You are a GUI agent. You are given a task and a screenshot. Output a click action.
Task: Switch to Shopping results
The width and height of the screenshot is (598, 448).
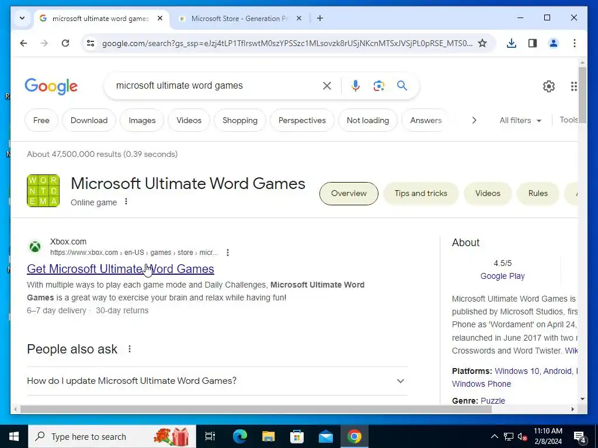[x=240, y=120]
